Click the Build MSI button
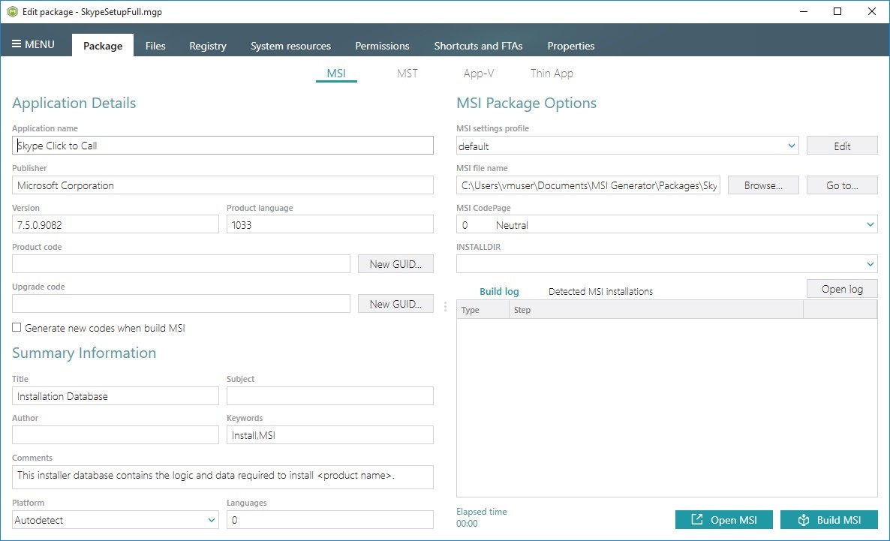Image resolution: width=890 pixels, height=541 pixels. [x=828, y=519]
